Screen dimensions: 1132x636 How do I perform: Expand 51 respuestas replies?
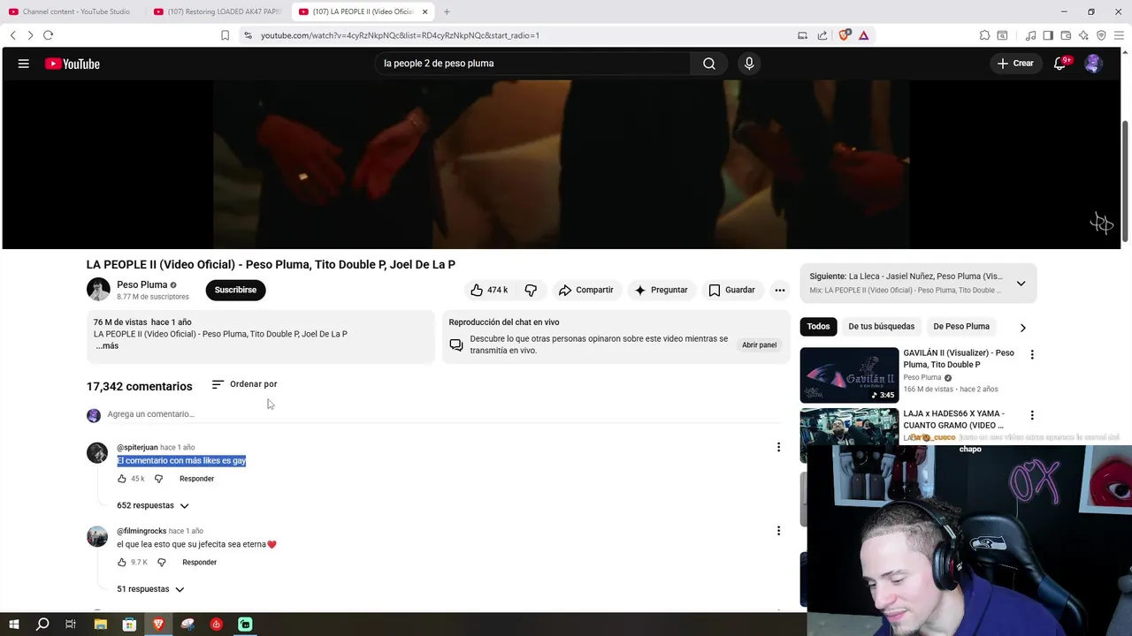(150, 589)
